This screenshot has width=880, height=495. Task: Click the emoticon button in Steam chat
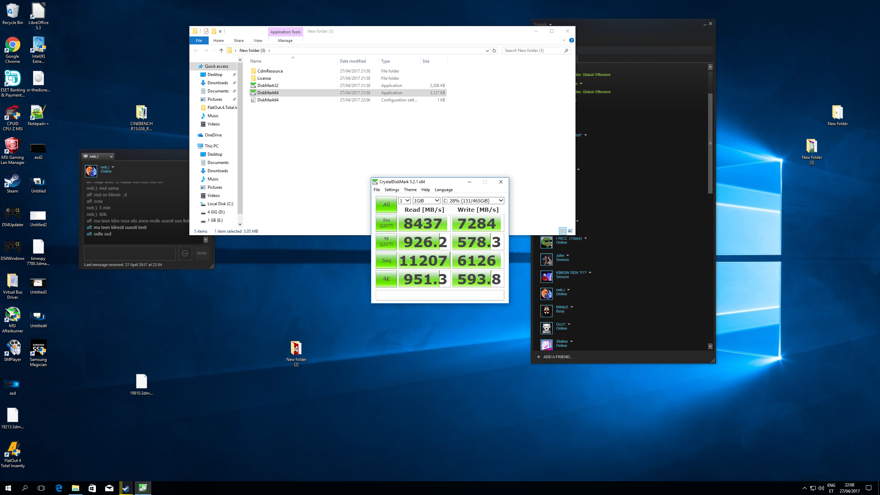(x=185, y=253)
